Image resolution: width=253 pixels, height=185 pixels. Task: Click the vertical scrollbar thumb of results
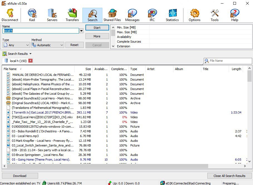pos(249,76)
